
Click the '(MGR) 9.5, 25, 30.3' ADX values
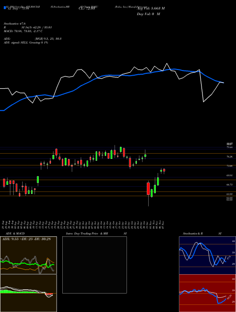point(48,39)
